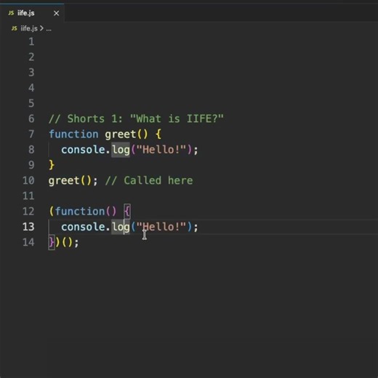Viewport: 378px width, 378px height.
Task: Click line number 14 in gutter
Action: click(x=28, y=242)
